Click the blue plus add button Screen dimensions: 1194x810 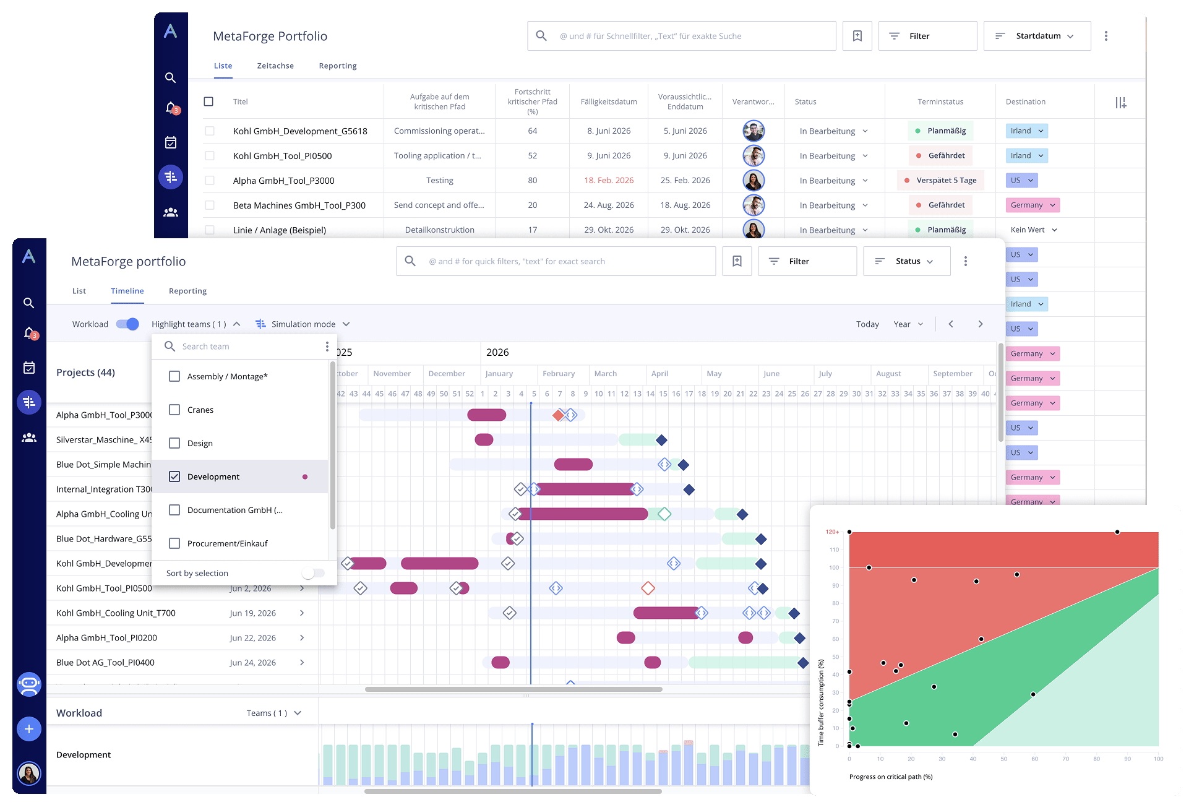pos(29,729)
